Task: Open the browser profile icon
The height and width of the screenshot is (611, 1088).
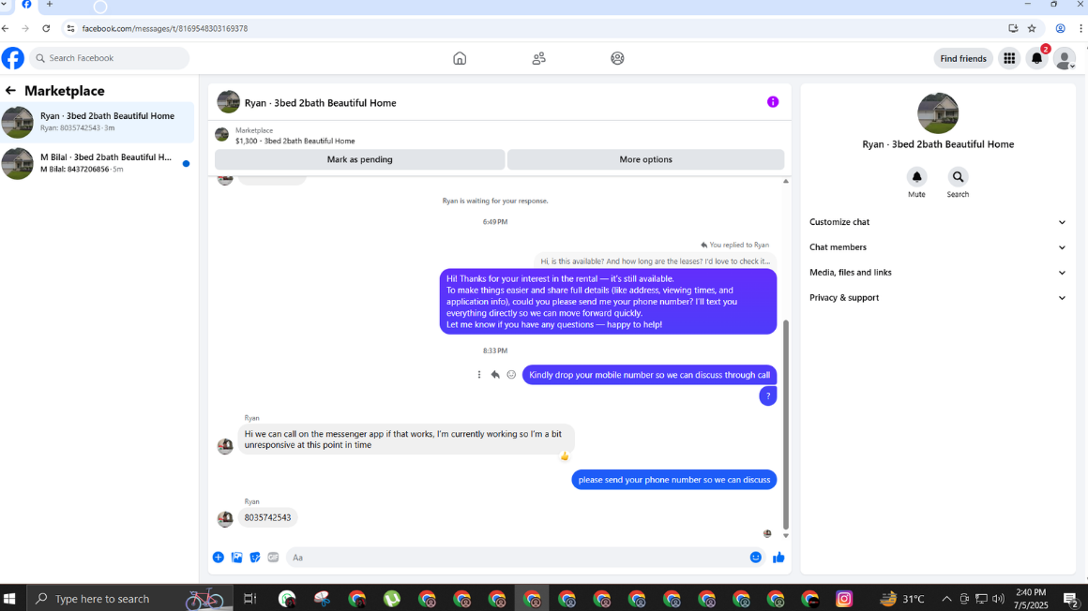Action: point(1060,28)
